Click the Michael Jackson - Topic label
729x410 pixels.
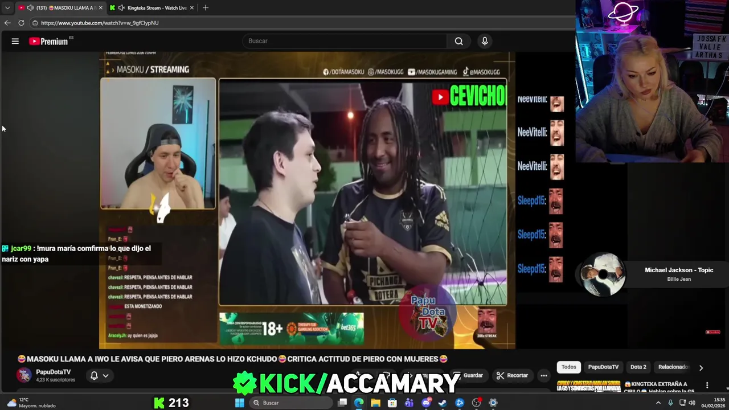tap(679, 270)
